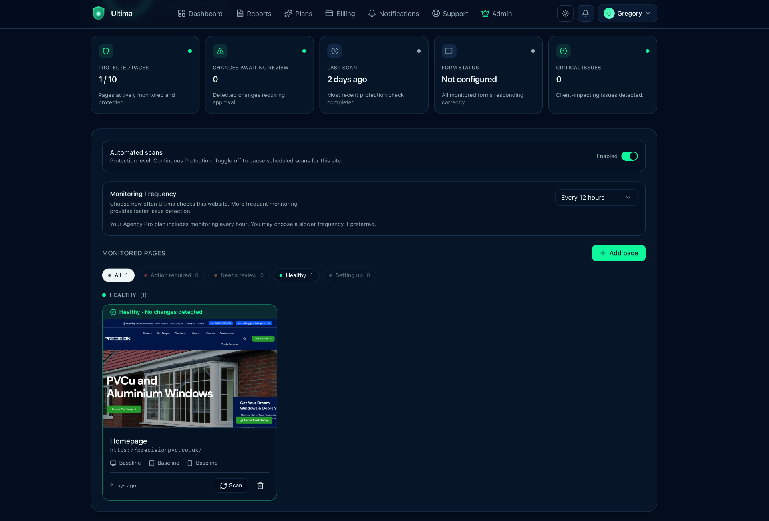Click the Protected Pages shield icon
Screen dimensions: 769x521
pyautogui.click(x=106, y=51)
